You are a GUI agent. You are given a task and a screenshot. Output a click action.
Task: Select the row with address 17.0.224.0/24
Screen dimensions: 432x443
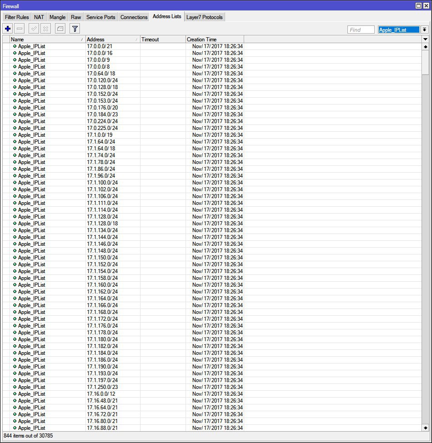[x=212, y=121]
